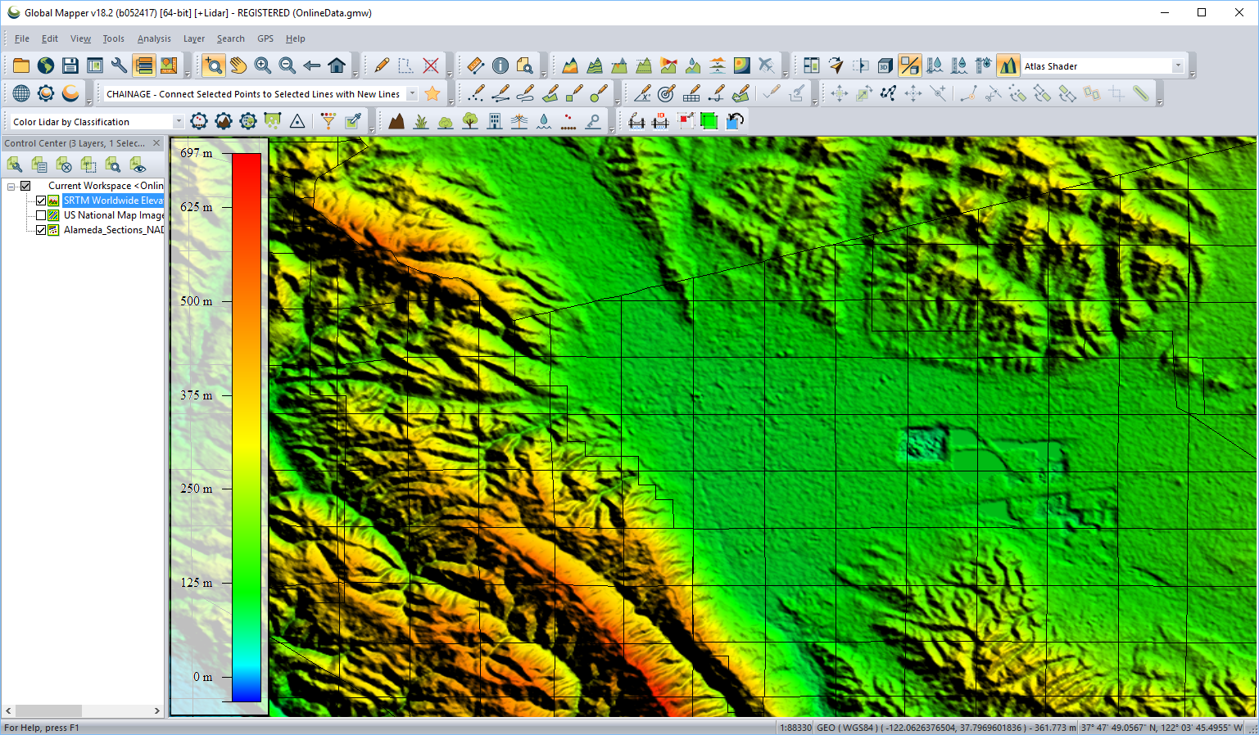1259x735 pixels.
Task: Enable the US National Map Imagery layer
Action: [x=41, y=215]
